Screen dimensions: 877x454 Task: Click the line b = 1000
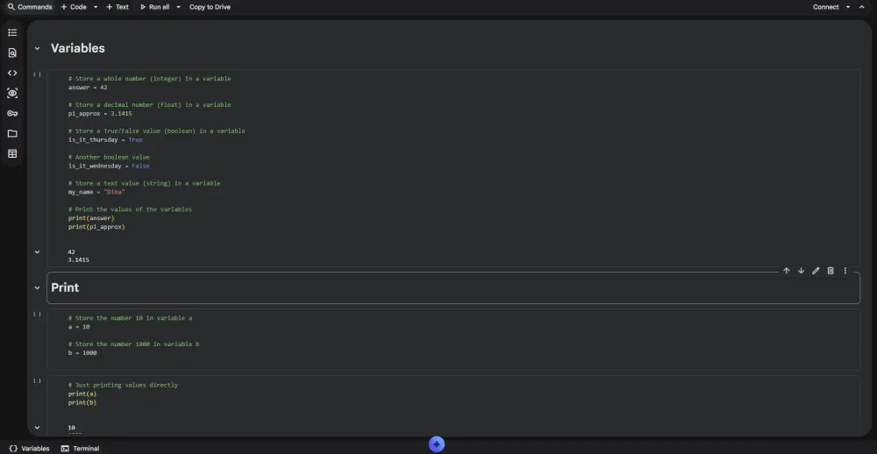82,353
